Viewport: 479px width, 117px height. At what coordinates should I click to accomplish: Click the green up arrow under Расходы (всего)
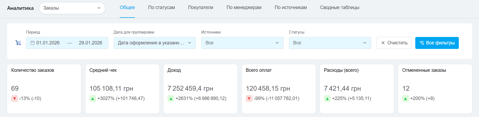click(x=327, y=99)
